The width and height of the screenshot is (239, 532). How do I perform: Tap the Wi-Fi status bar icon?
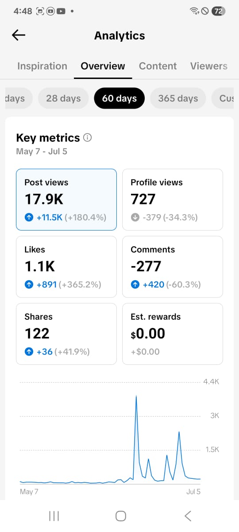pos(194,12)
